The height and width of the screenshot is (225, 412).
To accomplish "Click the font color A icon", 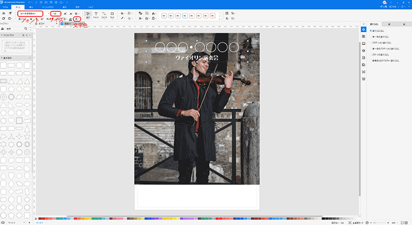I will coord(77,19).
